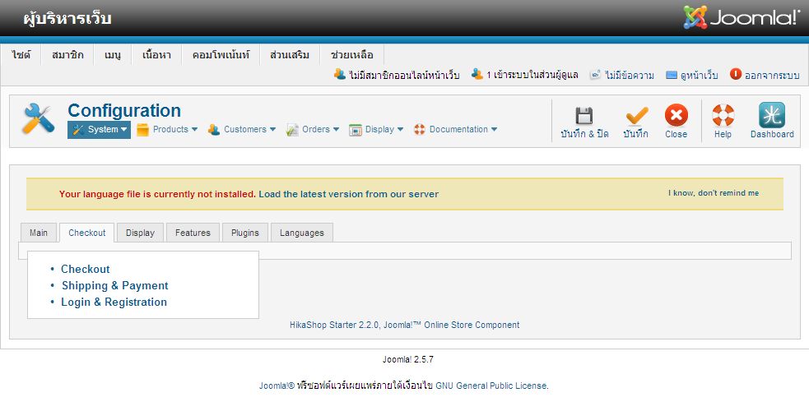Screen dimensions: 809x411
Task: Open the ช่วยเหลือ (Help) menu
Action: point(352,55)
